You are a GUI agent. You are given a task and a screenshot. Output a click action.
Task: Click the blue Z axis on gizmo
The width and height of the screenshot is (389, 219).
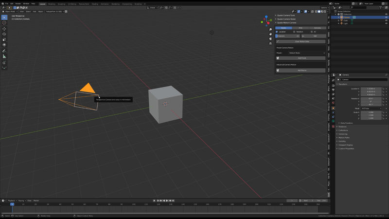point(266,17)
